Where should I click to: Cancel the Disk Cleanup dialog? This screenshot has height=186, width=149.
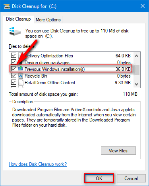coord(131,178)
